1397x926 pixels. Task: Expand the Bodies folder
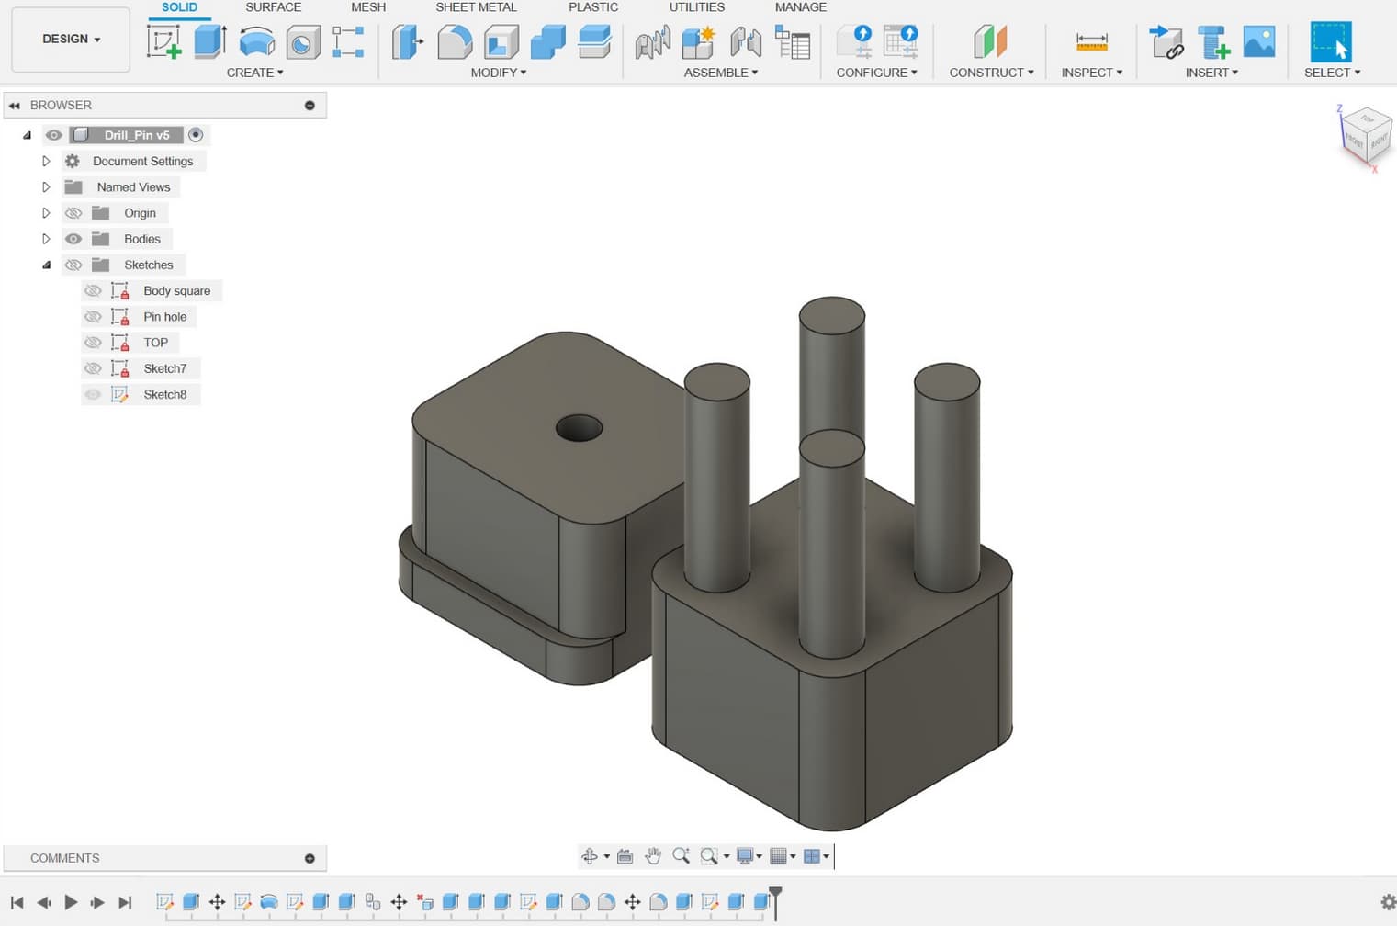(46, 239)
